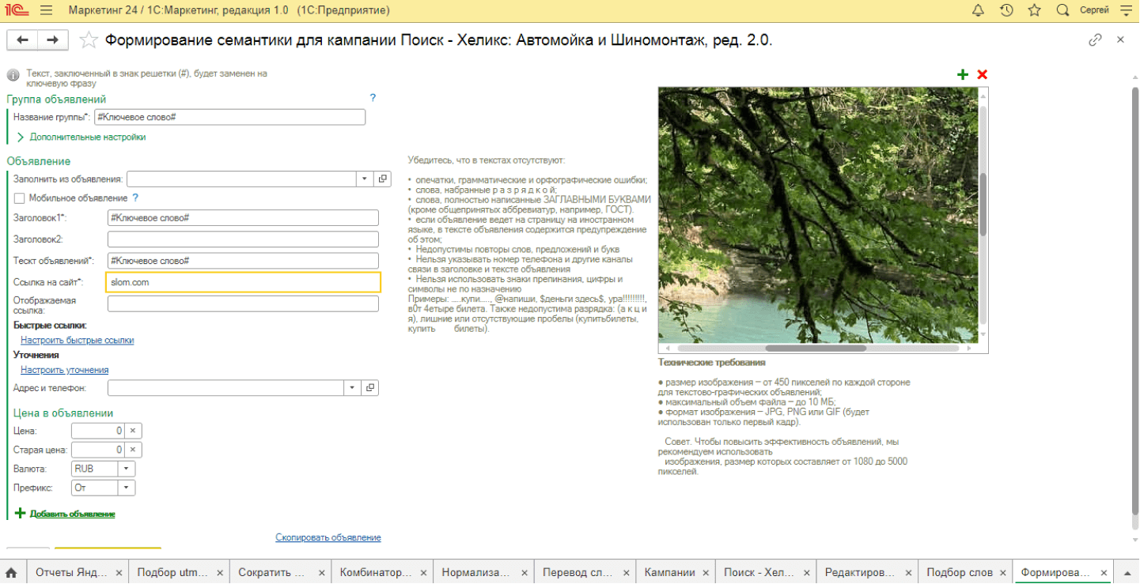This screenshot has width=1140, height=584.
Task: Switch to Кампании tab
Action: tap(669, 572)
